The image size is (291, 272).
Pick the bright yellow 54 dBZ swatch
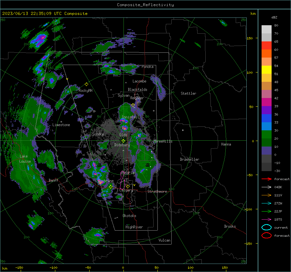[x=266, y=70]
